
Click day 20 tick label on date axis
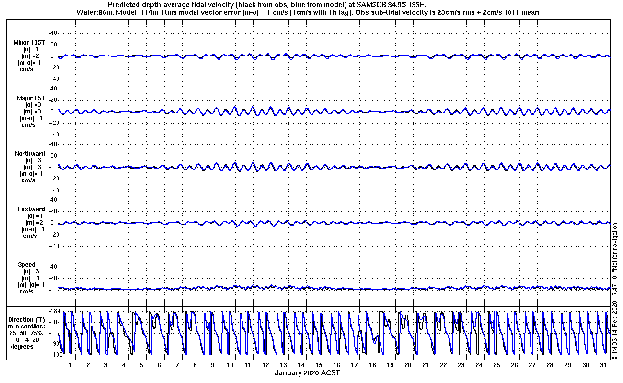point(407,365)
